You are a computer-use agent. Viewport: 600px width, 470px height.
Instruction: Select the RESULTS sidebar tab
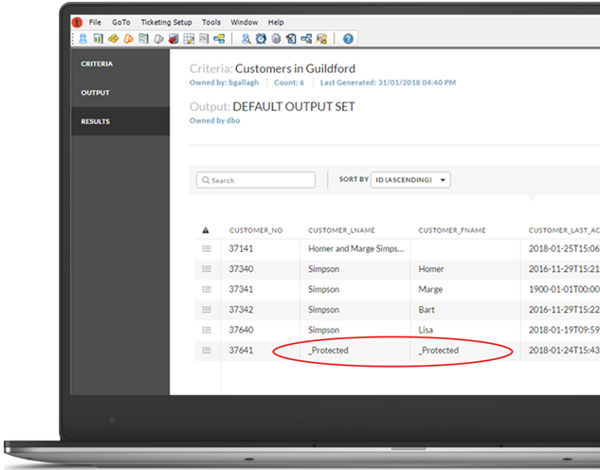click(x=120, y=121)
